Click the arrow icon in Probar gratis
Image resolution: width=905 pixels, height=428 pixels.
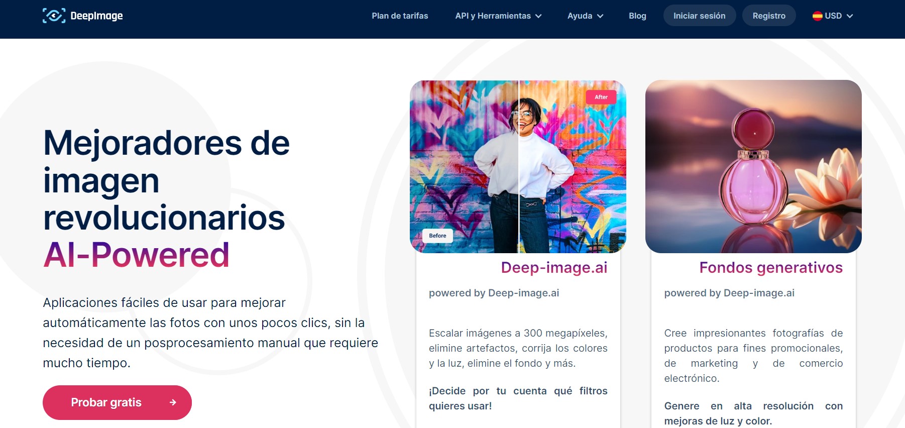pyautogui.click(x=173, y=402)
